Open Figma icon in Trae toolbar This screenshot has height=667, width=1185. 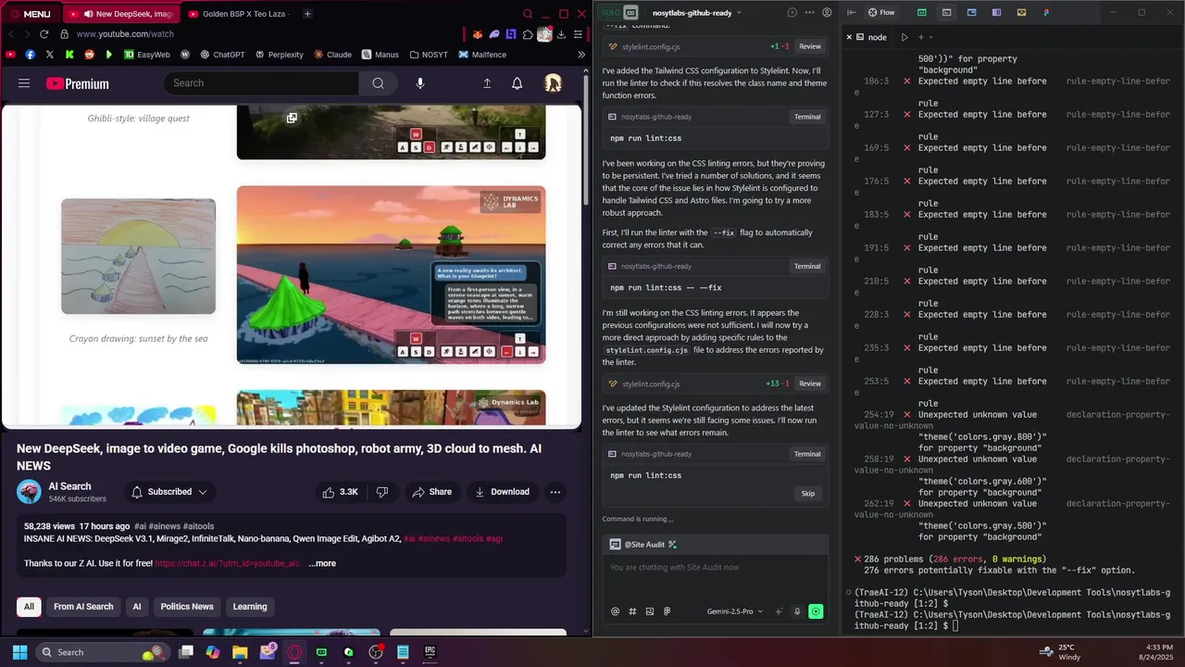click(x=1046, y=13)
